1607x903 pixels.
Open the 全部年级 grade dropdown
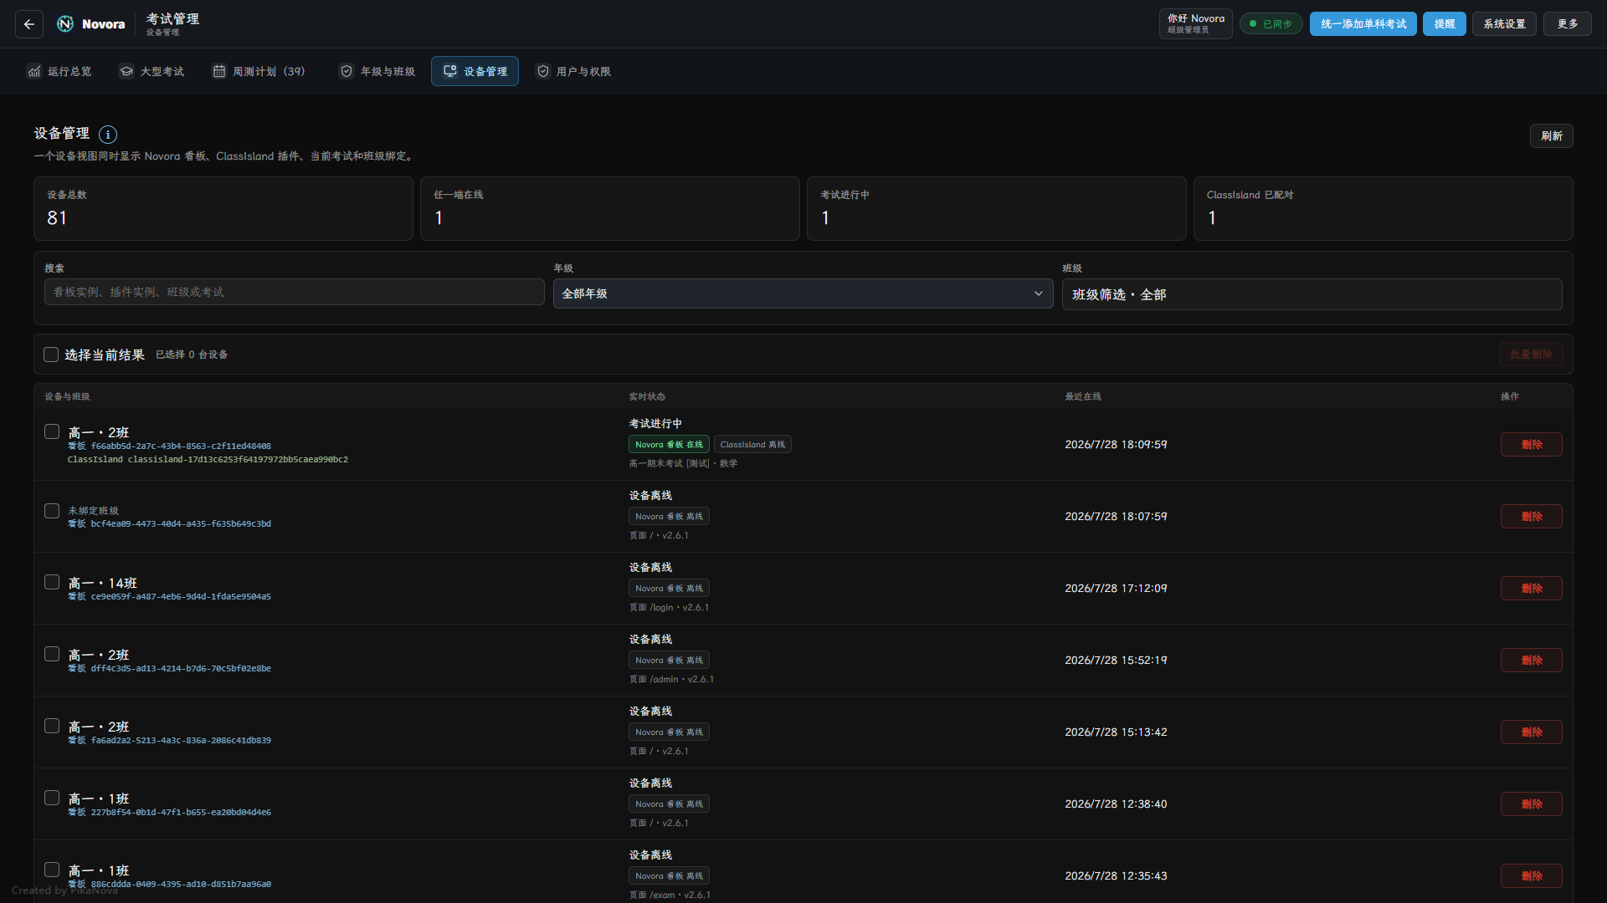click(x=803, y=293)
